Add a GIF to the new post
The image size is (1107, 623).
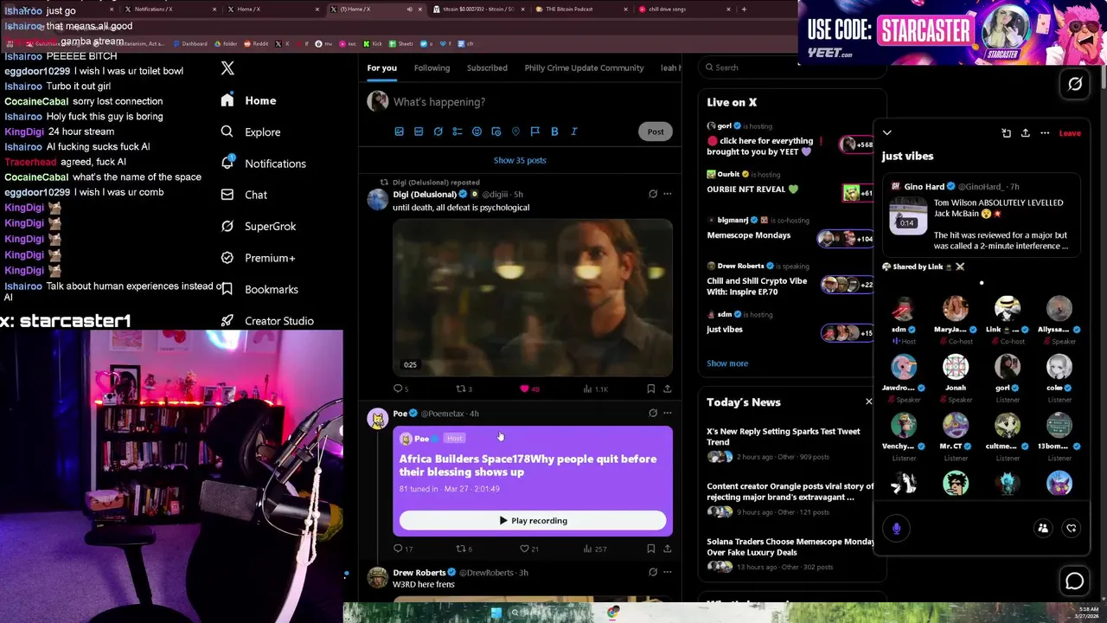point(419,132)
